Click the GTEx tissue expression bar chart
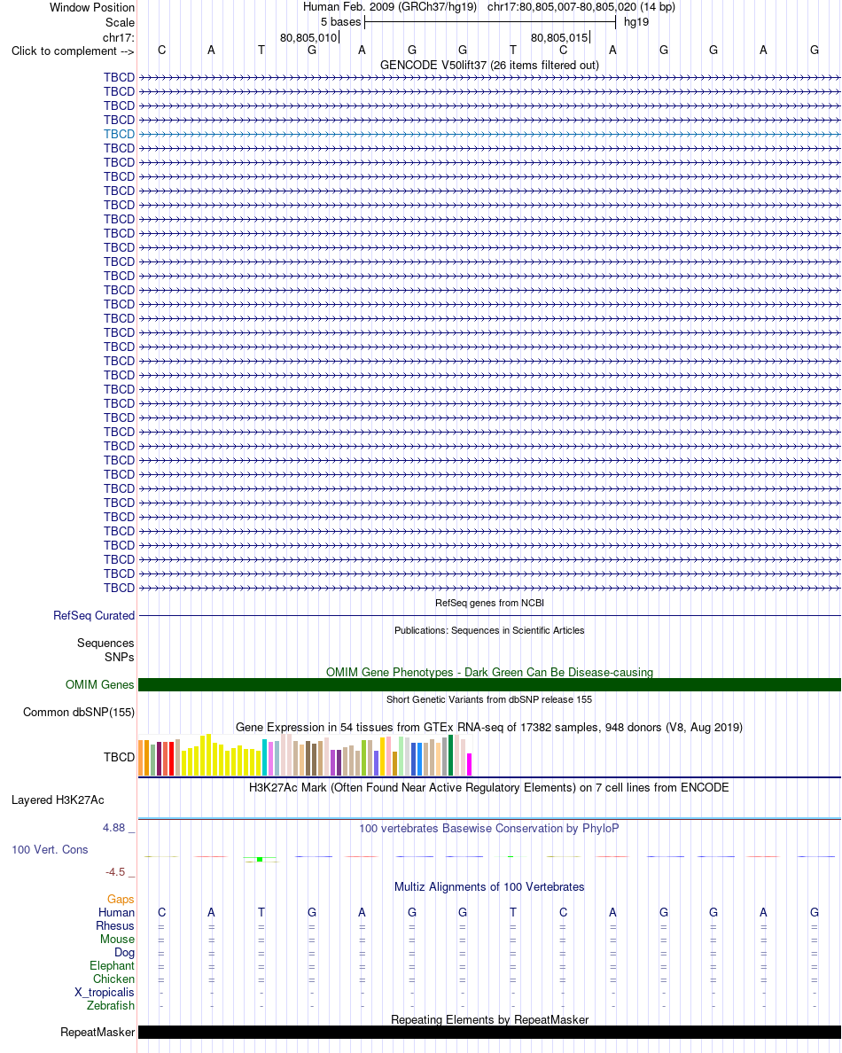Image resolution: width=842 pixels, height=1053 pixels. (x=306, y=755)
